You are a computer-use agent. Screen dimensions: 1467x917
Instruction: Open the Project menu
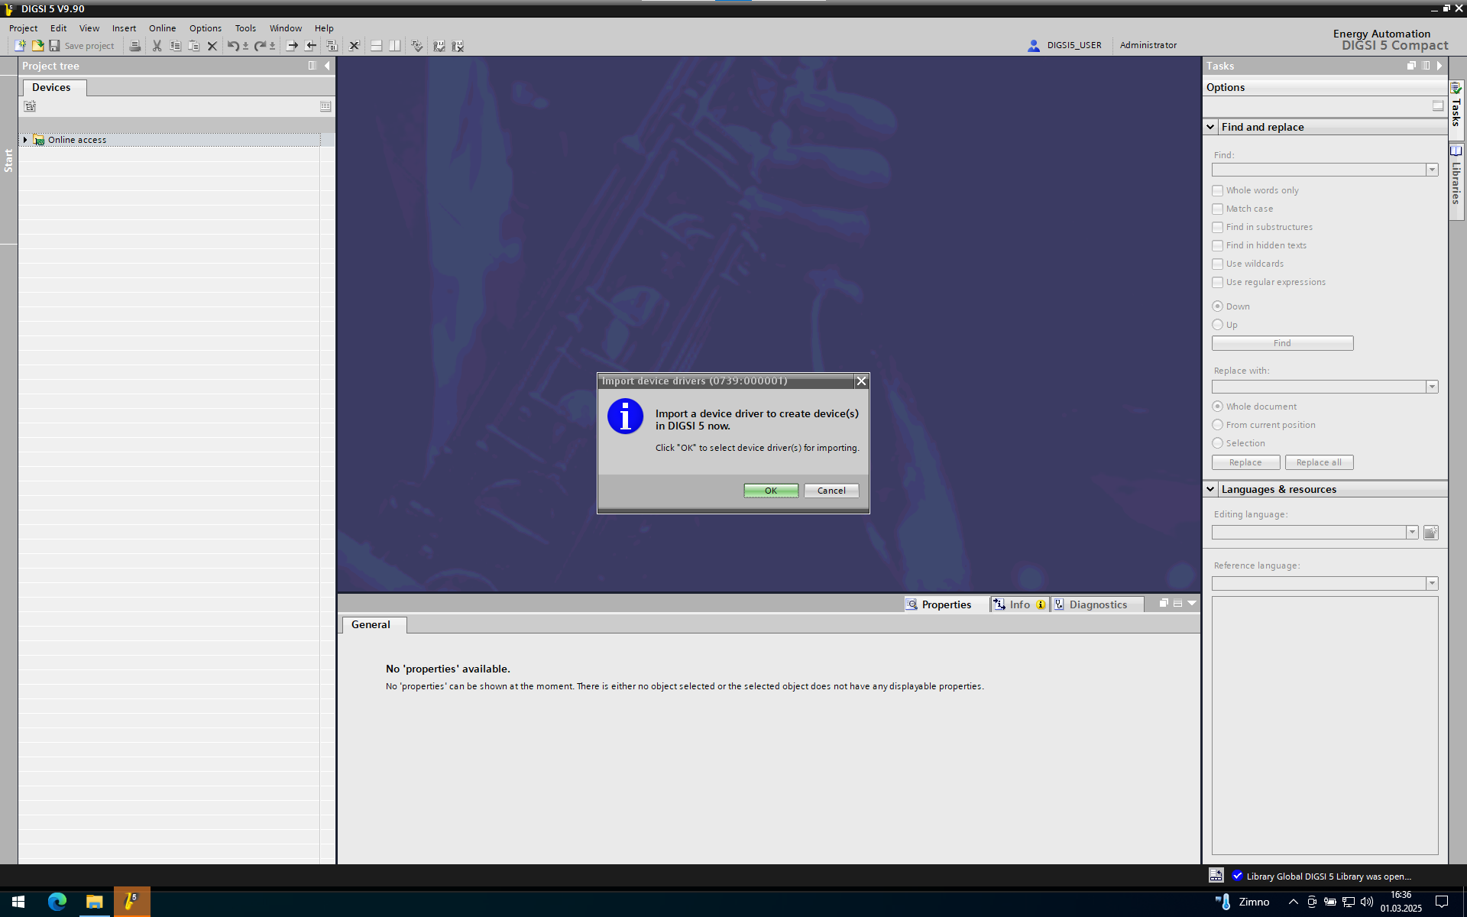click(x=23, y=28)
